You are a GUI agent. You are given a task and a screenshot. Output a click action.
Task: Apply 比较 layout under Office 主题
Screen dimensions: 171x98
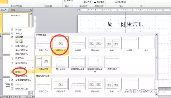[112, 44]
